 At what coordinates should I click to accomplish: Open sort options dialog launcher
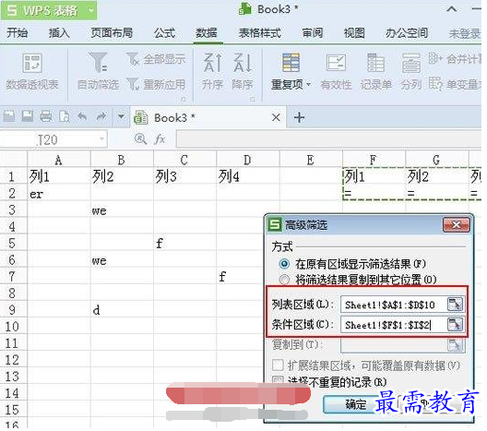click(x=252, y=100)
